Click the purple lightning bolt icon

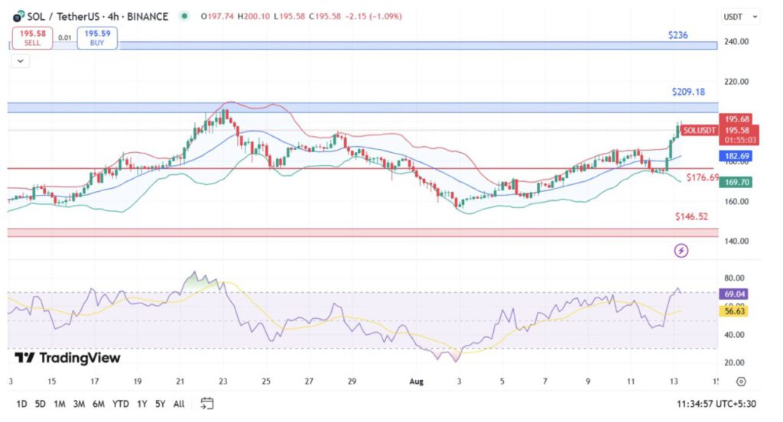(681, 251)
